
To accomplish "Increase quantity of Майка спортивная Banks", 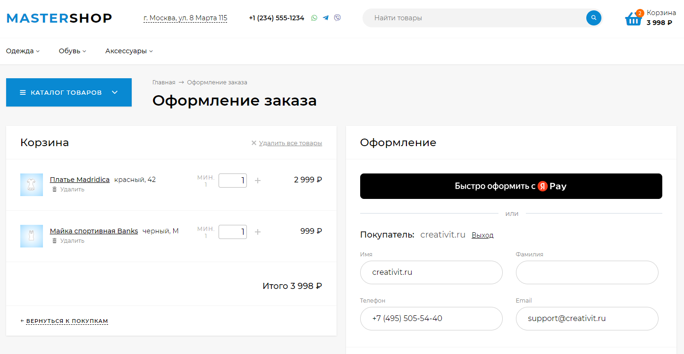I will click(x=258, y=232).
